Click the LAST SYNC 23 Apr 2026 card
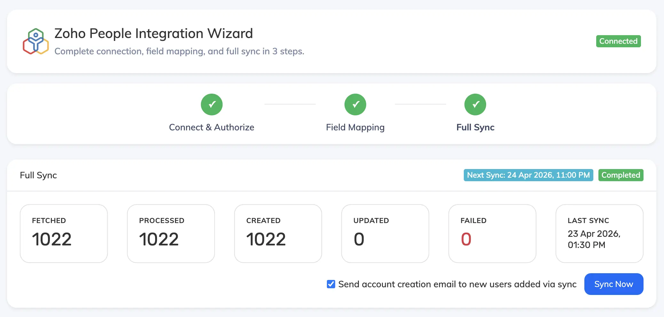664x317 pixels. point(599,234)
